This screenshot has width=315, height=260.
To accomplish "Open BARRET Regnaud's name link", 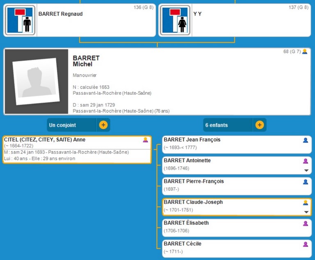I will pyautogui.click(x=60, y=14).
